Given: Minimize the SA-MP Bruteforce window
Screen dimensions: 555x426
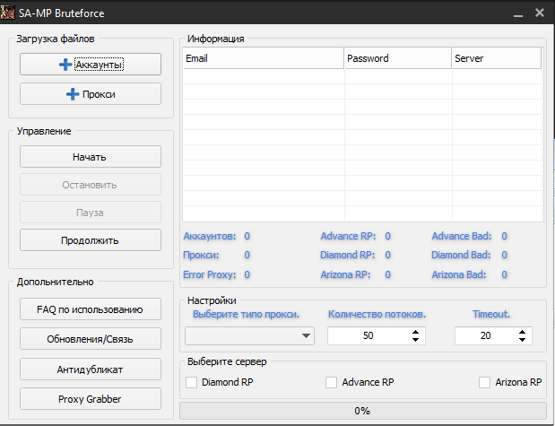Looking at the screenshot, I should [517, 13].
